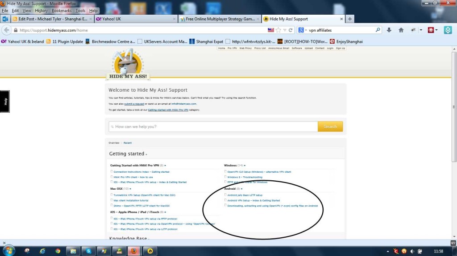Viewport: 457px width, 256px height.
Task: Open Android VPN Setup – Index & Getting Started
Action: 253,200
